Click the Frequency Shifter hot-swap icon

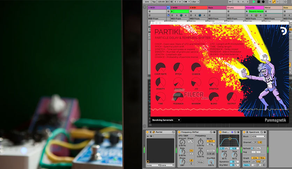[211, 132]
